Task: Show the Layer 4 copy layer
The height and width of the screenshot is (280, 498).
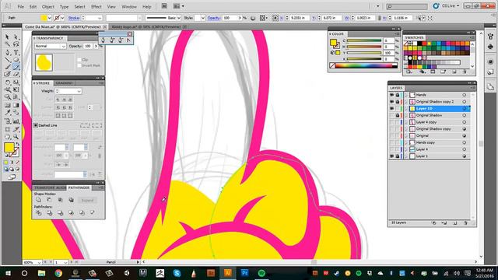Action: click(391, 122)
